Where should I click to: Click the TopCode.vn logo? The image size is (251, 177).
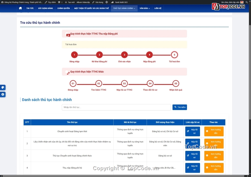(229, 7)
